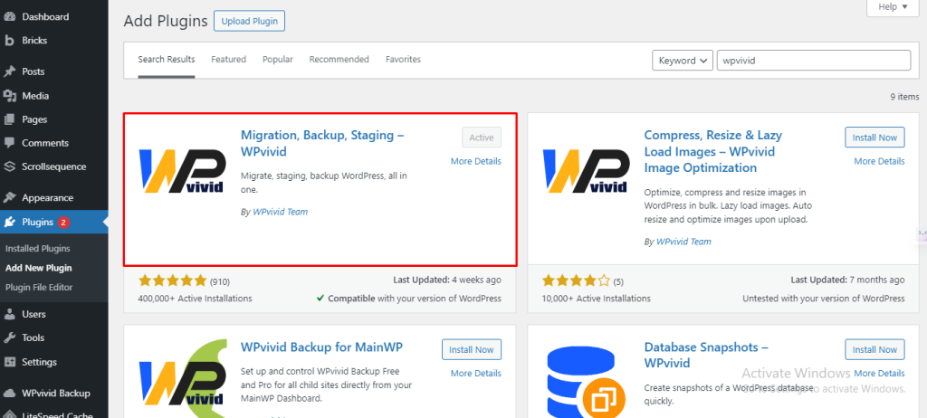Open the Posts pin icon

(x=9, y=72)
